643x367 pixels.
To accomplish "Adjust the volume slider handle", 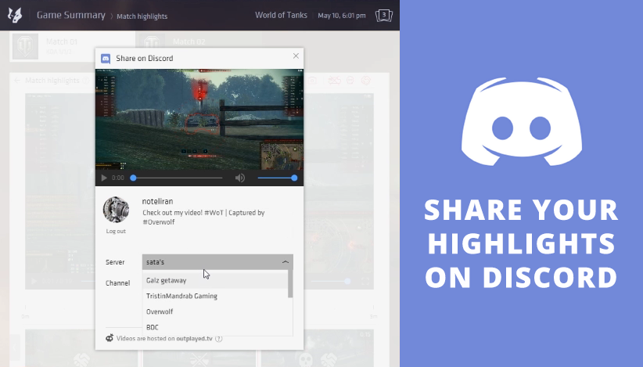I will [x=294, y=178].
